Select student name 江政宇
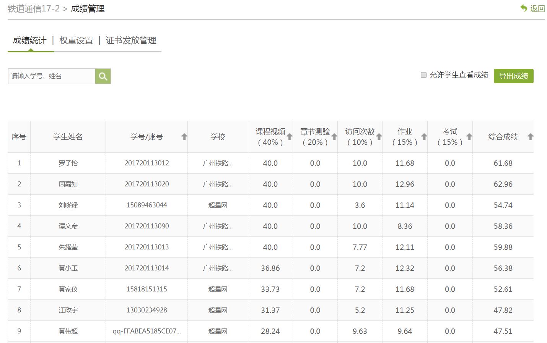This screenshot has width=547, height=343. point(68,310)
